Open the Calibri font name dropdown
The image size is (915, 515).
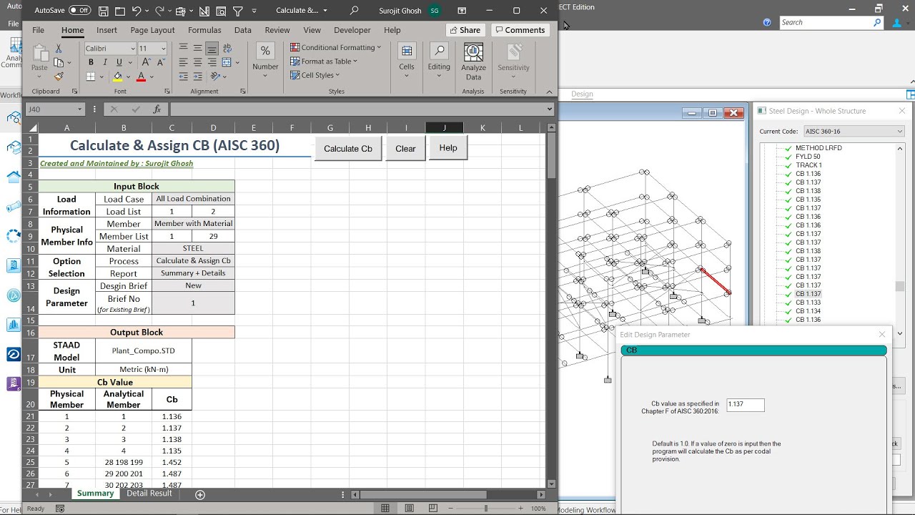coord(133,49)
